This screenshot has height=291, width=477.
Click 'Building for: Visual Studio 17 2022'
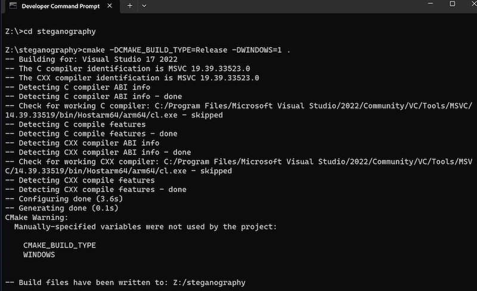point(91,60)
